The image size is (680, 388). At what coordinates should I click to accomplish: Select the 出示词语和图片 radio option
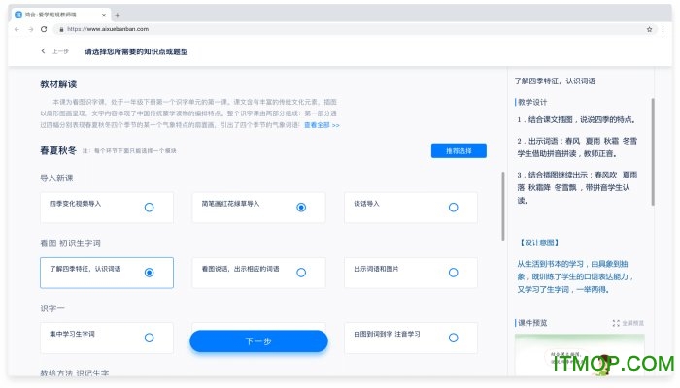(454, 273)
